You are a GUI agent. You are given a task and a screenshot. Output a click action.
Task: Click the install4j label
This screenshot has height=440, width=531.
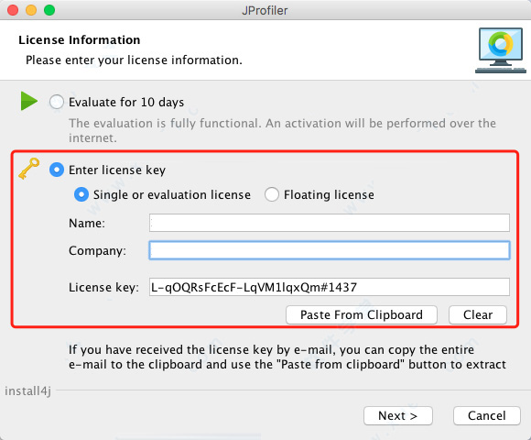point(27,391)
